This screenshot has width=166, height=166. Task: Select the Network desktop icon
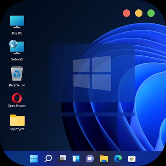coord(17,47)
